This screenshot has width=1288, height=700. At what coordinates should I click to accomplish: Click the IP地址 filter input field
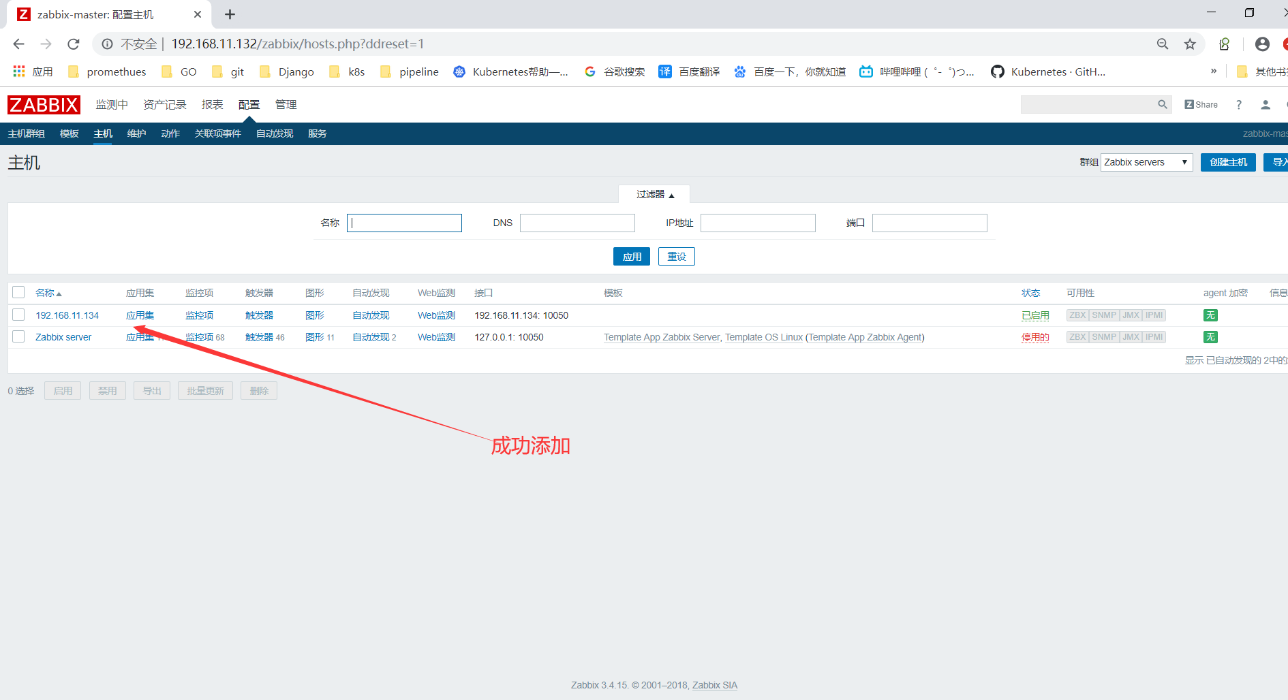pyautogui.click(x=758, y=223)
